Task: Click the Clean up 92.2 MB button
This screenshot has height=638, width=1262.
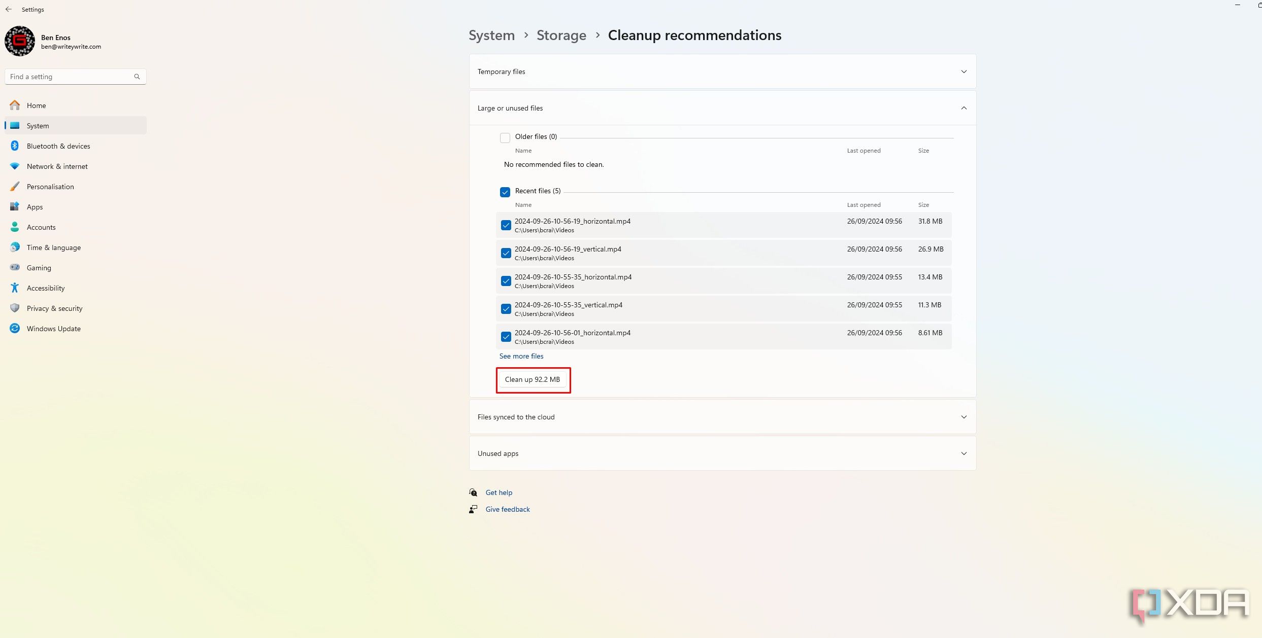Action: 533,379
